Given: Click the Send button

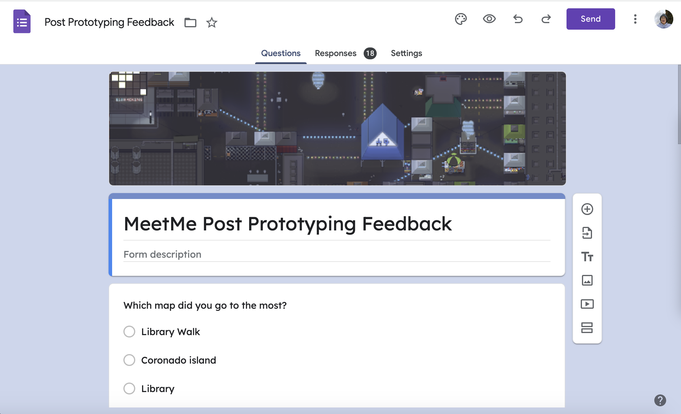Looking at the screenshot, I should tap(590, 19).
